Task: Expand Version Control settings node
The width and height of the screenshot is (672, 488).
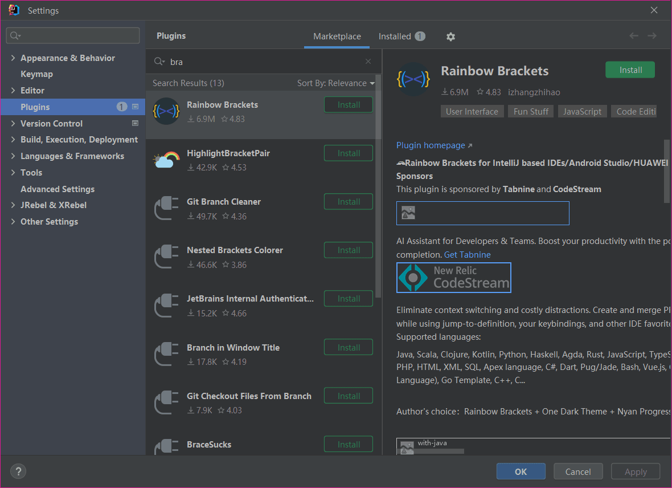Action: click(x=13, y=123)
